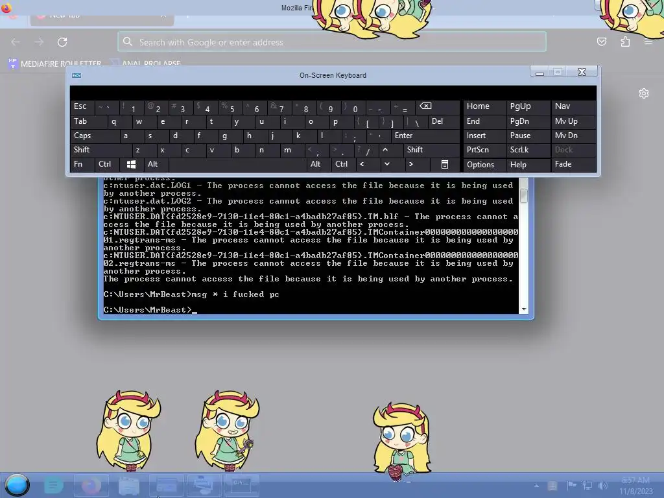Toggle the right Shift key
The height and width of the screenshot is (498, 664).
[431, 150]
